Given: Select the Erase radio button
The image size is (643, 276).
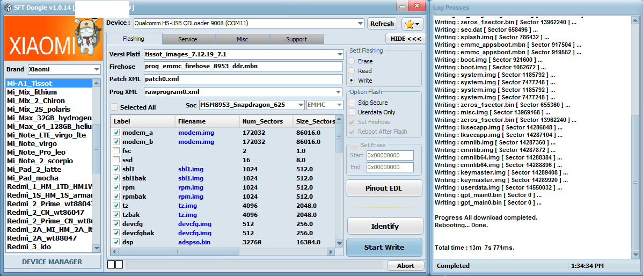Looking at the screenshot, I should click(352, 61).
